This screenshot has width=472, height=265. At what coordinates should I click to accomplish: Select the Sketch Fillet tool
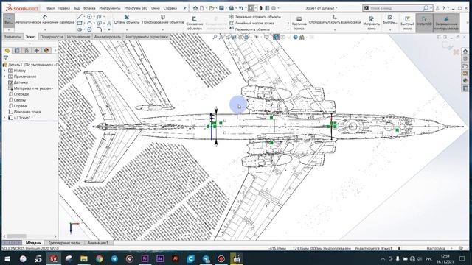tap(100, 29)
